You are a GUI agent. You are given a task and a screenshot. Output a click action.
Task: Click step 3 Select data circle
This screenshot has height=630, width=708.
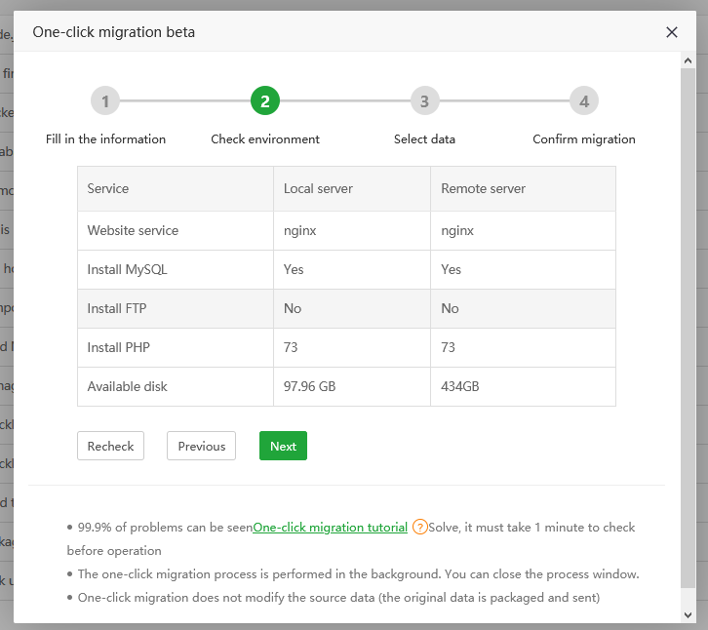(424, 100)
